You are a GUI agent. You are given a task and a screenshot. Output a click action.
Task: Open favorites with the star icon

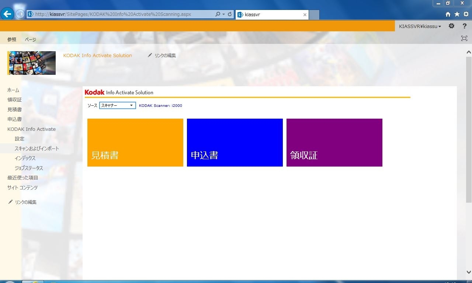(457, 14)
